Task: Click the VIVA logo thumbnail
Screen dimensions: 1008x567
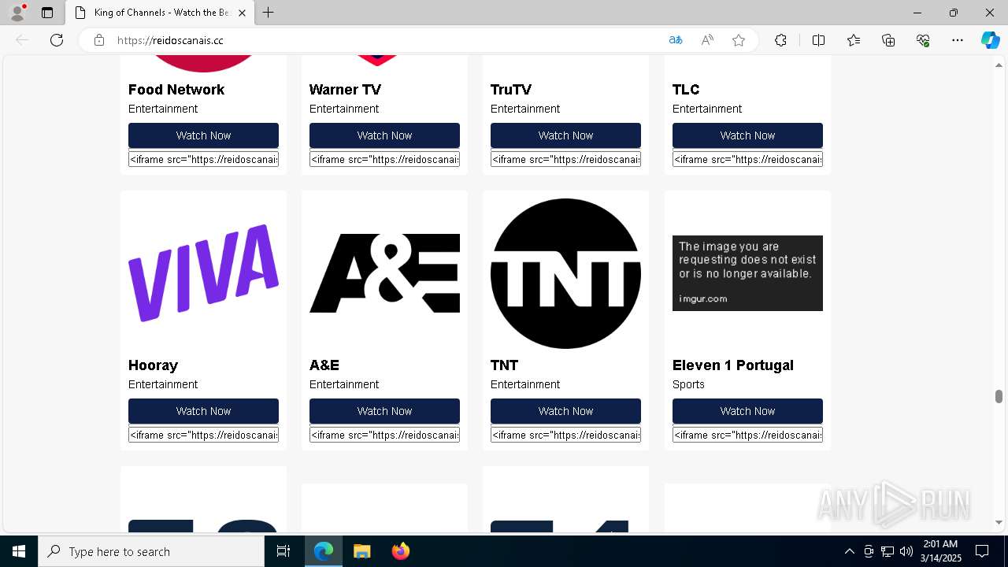Action: coord(203,273)
